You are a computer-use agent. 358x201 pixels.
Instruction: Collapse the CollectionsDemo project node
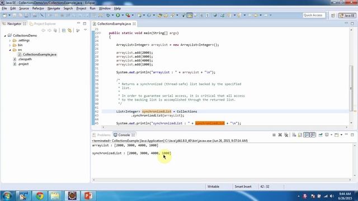pos(5,36)
